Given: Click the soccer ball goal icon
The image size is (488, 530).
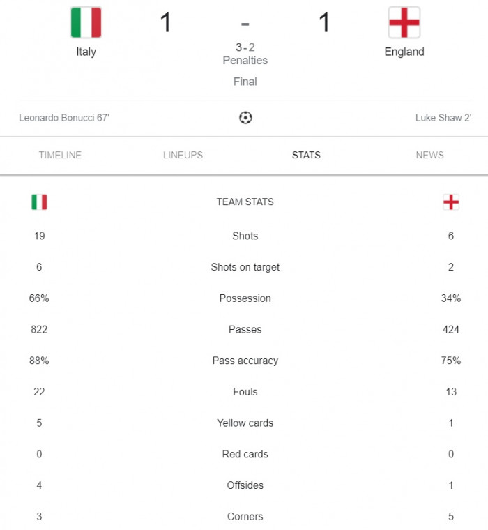Looking at the screenshot, I should point(245,118).
